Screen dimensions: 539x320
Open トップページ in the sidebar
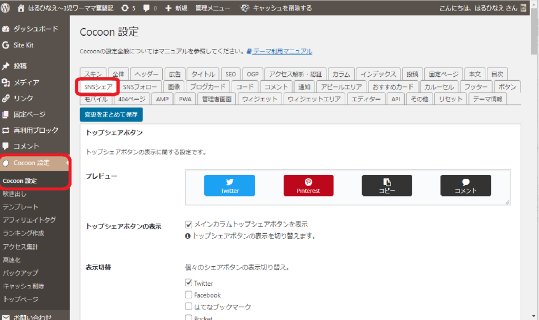pyautogui.click(x=21, y=299)
